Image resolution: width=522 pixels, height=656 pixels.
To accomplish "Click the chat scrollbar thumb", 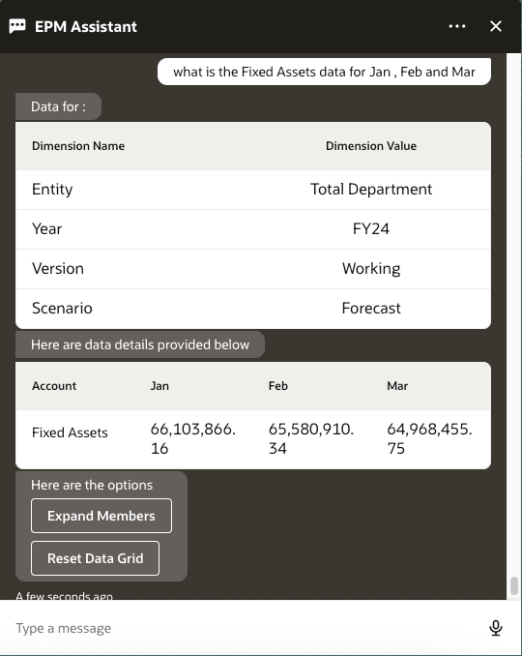I will 514,585.
